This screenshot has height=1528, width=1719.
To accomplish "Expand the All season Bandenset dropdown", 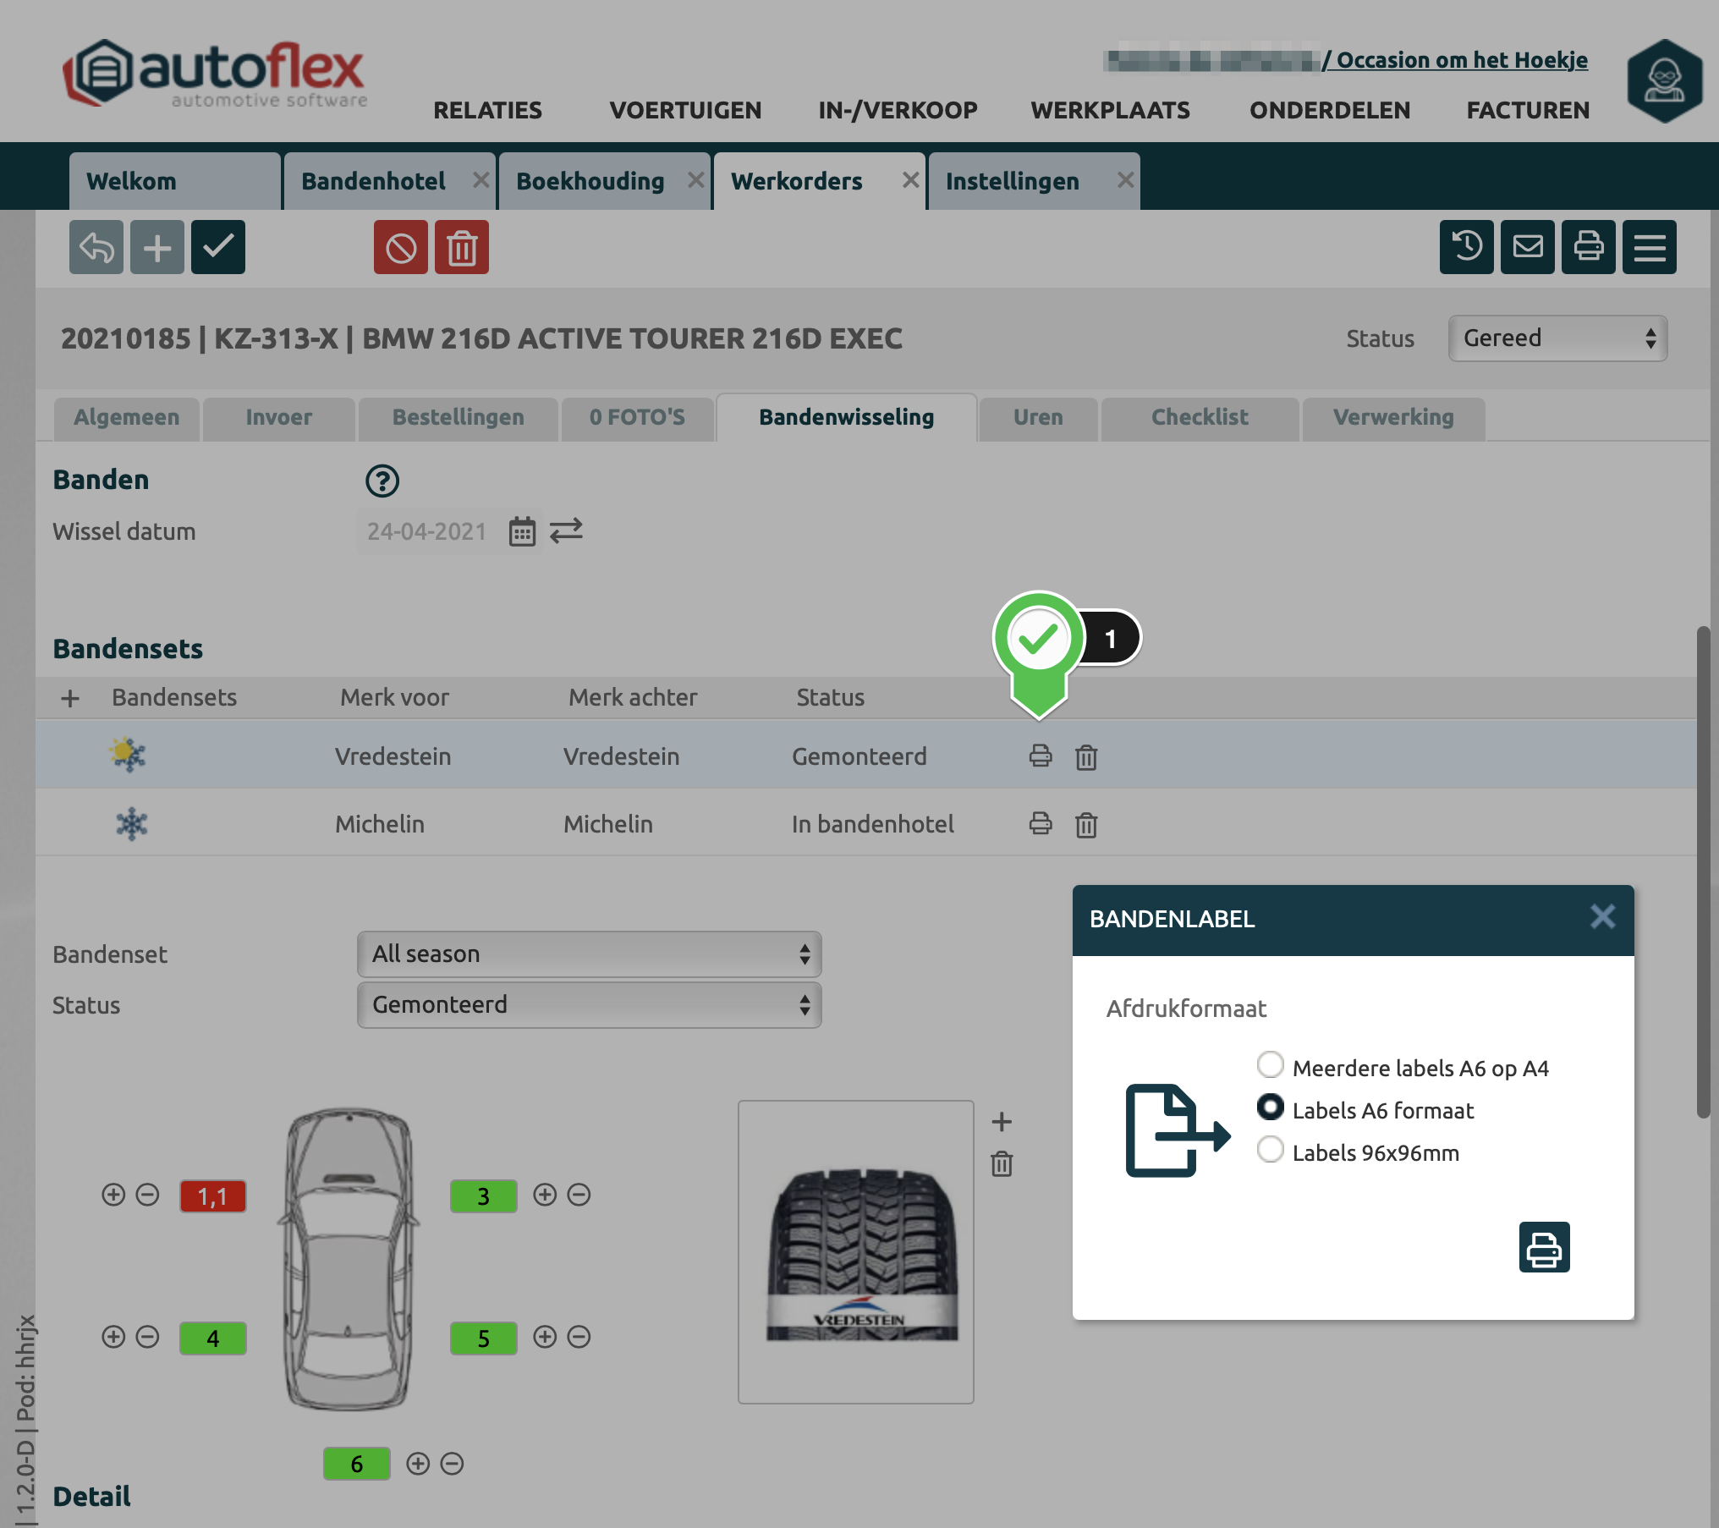I will click(x=589, y=954).
